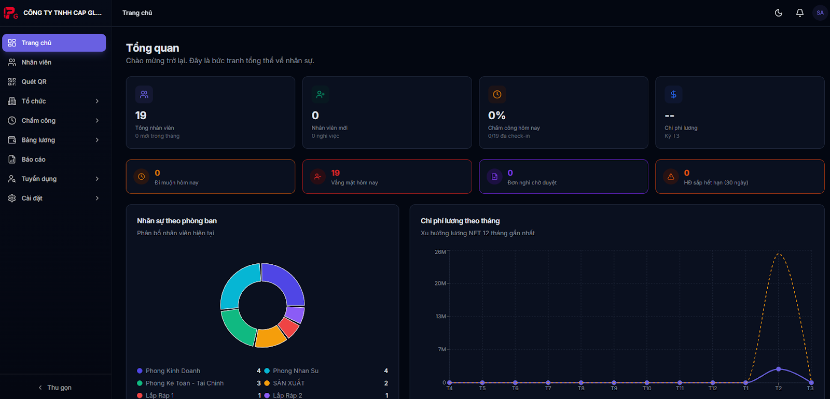
Task: Click the Báo cáo report icon
Action: pyautogui.click(x=12, y=160)
